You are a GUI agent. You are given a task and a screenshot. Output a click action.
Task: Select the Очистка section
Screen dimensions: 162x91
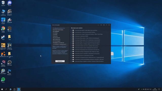(x=55, y=36)
